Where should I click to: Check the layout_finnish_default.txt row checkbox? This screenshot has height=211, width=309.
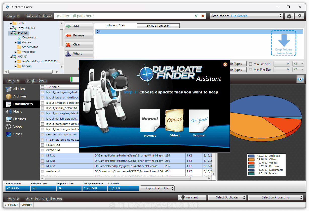43,108
